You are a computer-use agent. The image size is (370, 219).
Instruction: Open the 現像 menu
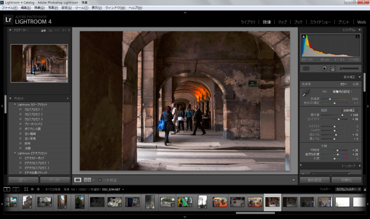(39, 8)
